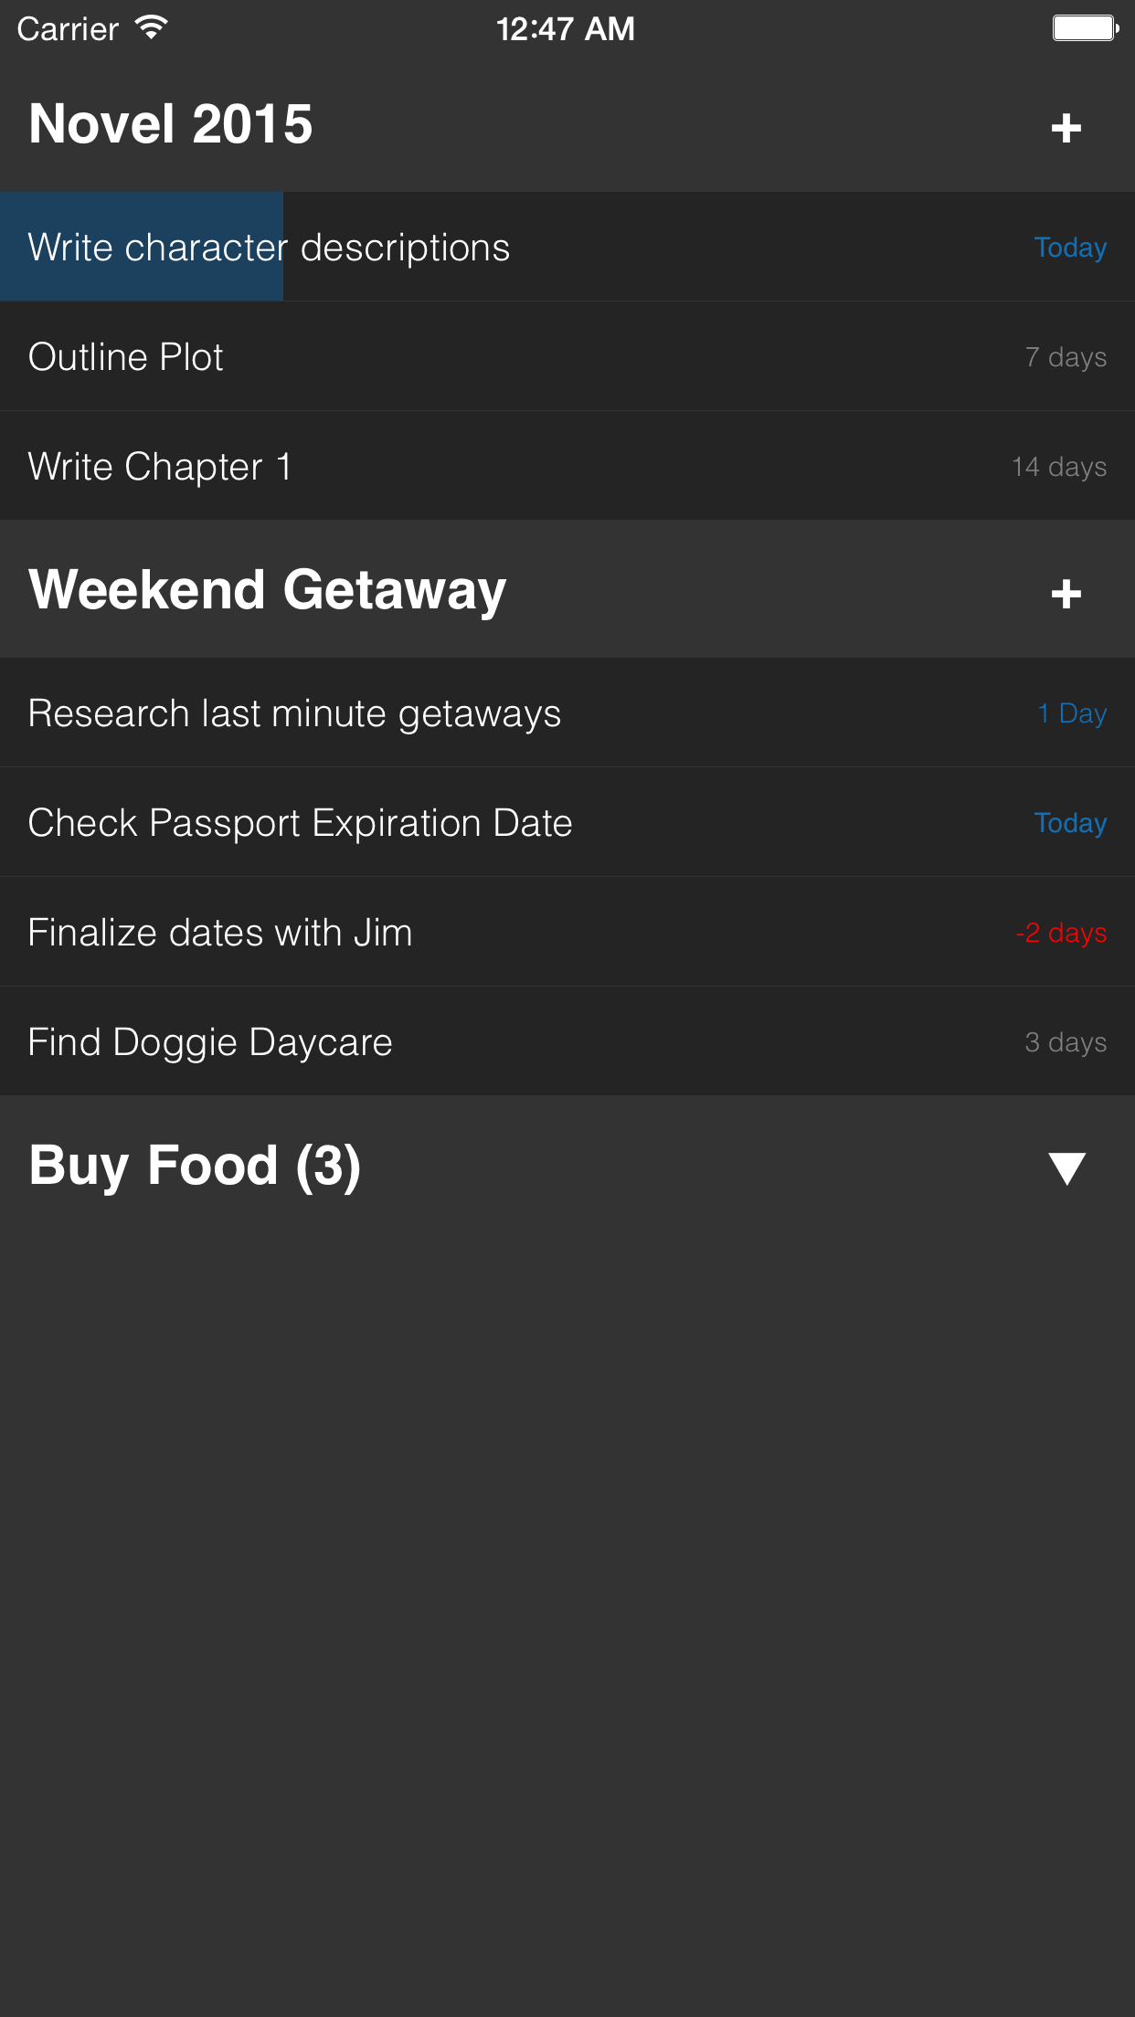Open the Weekend Getaway project header
Screen dimensions: 1135x2017
(267, 590)
